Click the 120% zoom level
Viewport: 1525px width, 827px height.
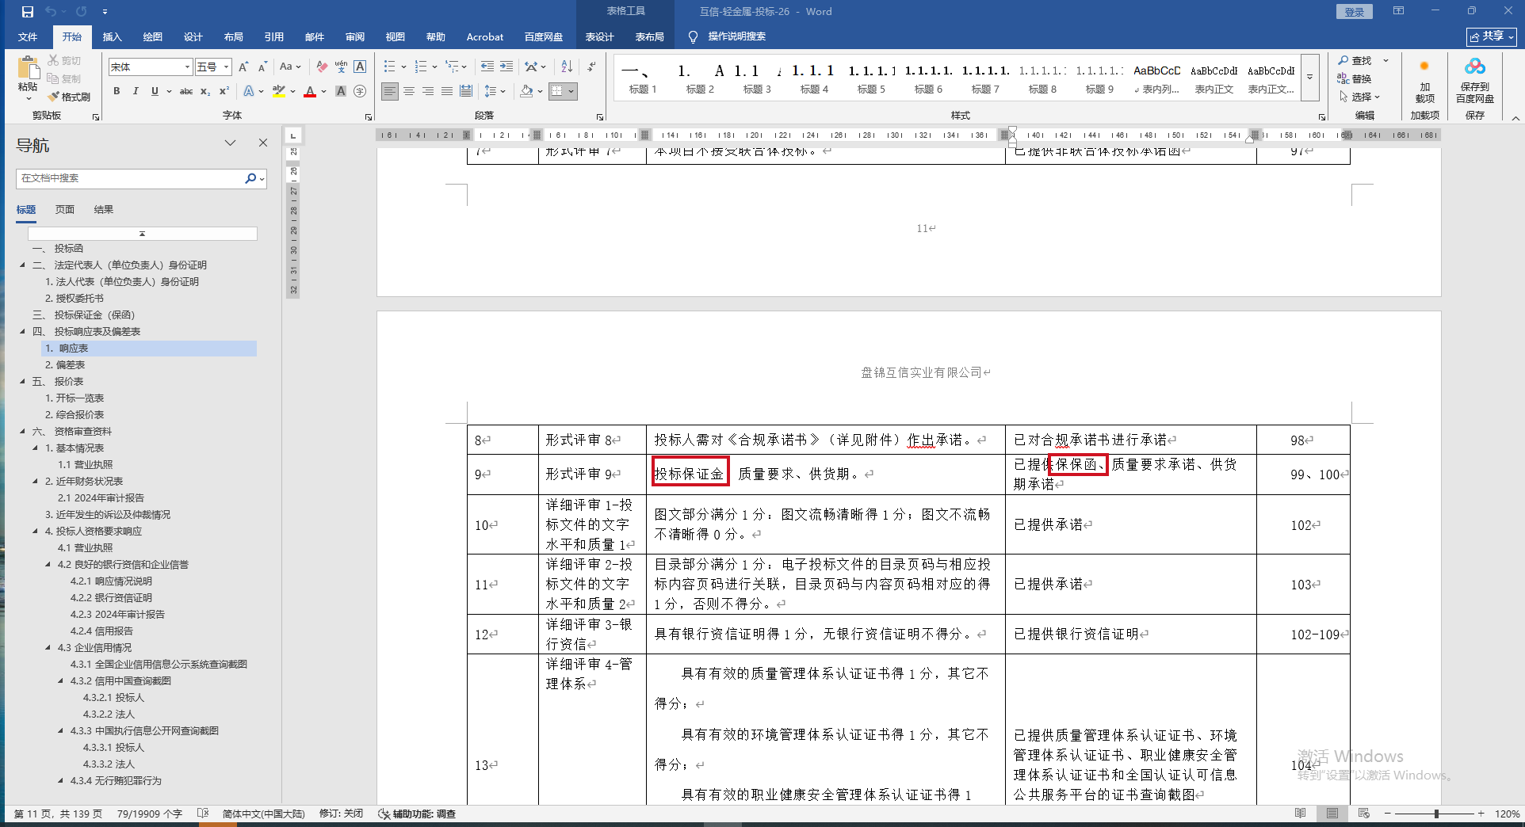1507,814
